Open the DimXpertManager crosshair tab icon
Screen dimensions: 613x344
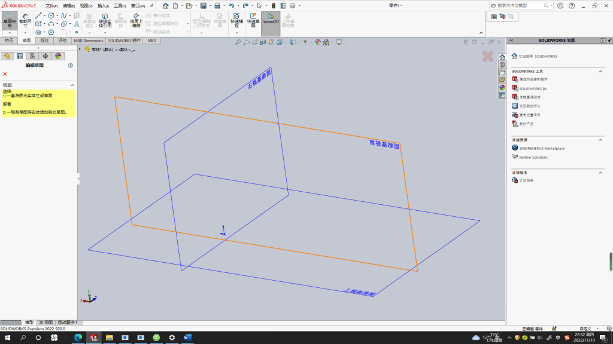tap(45, 56)
